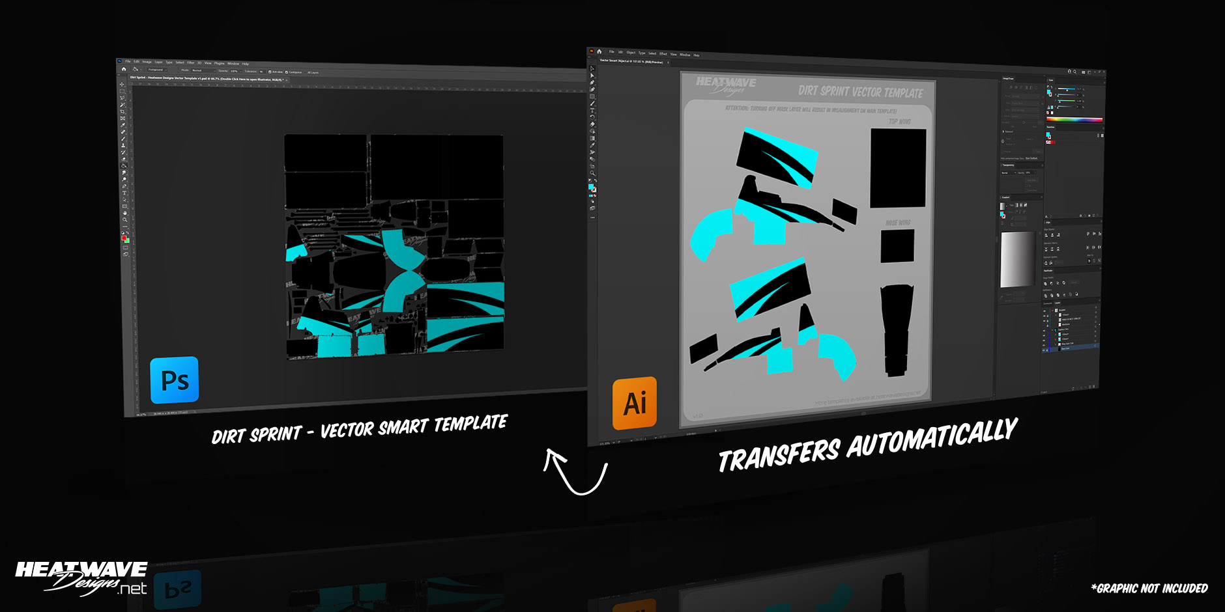
Task: Click the Home icon in Photoshop options bar
Action: 124,69
